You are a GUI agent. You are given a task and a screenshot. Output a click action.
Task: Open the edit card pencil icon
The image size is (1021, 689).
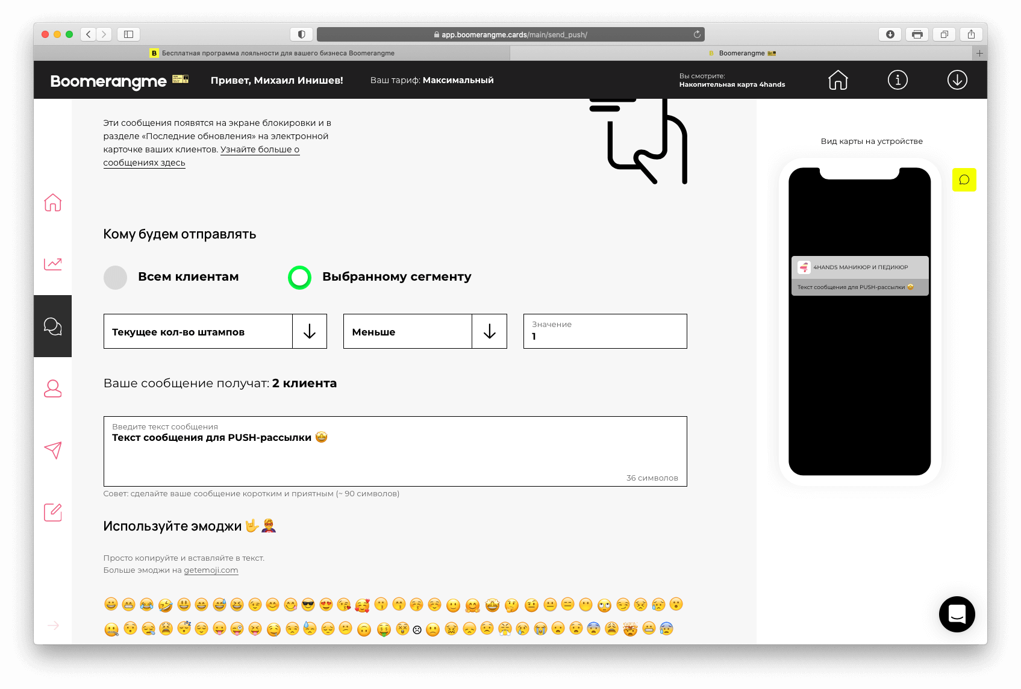tap(52, 513)
